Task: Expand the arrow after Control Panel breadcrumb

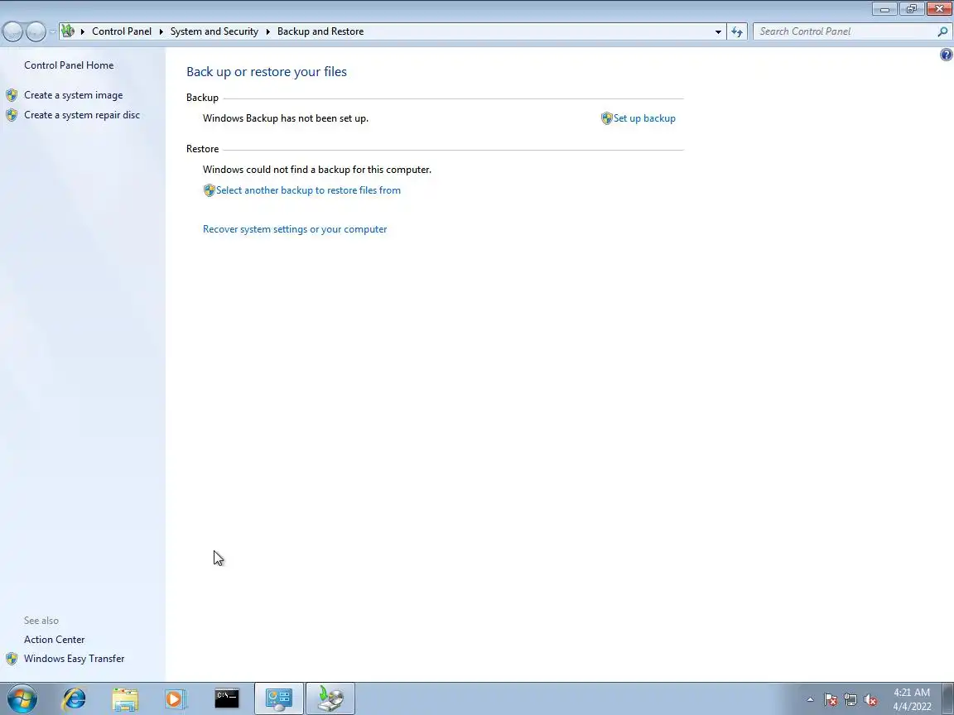Action: point(161,31)
